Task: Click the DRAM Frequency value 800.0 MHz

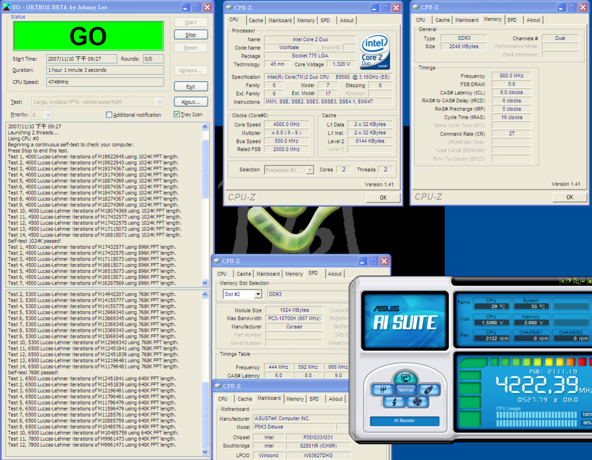Action: [512, 76]
